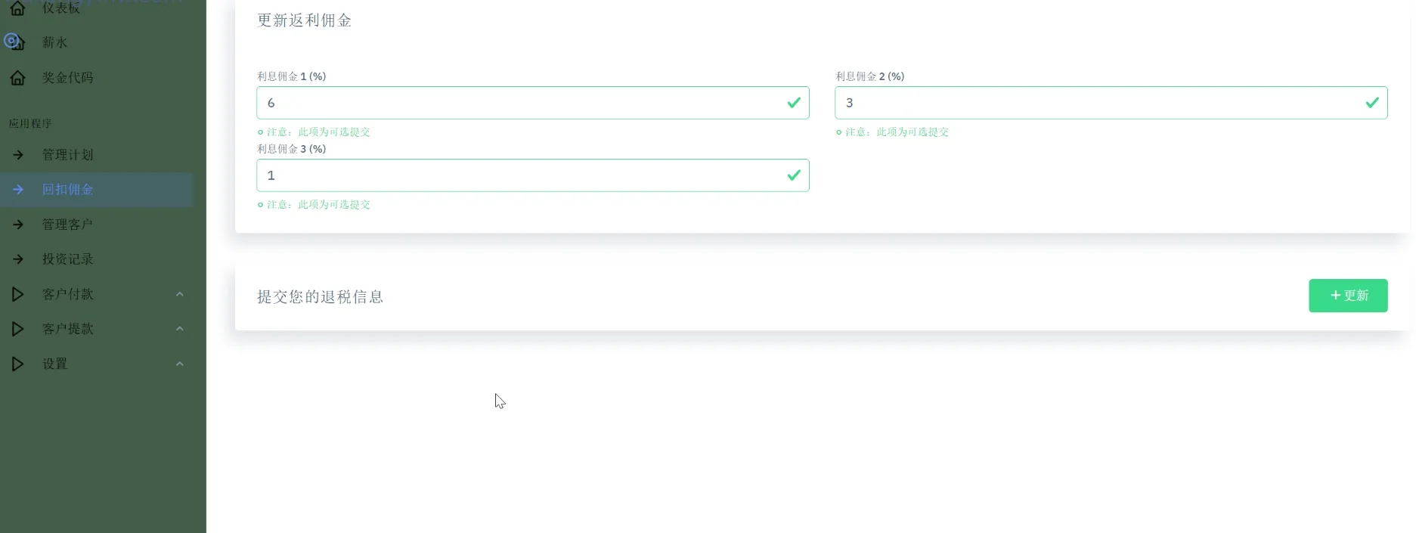Image resolution: width=1416 pixels, height=533 pixels.
Task: Click the house icon next to 薪水
Action: [x=17, y=43]
